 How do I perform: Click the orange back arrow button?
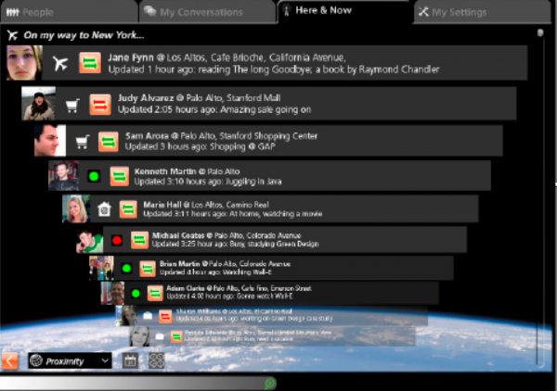9,360
